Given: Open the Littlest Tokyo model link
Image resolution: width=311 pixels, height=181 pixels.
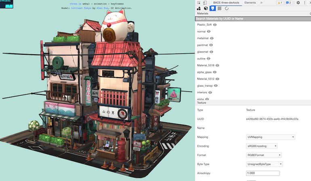Looking at the screenshot, I should click(81, 8).
